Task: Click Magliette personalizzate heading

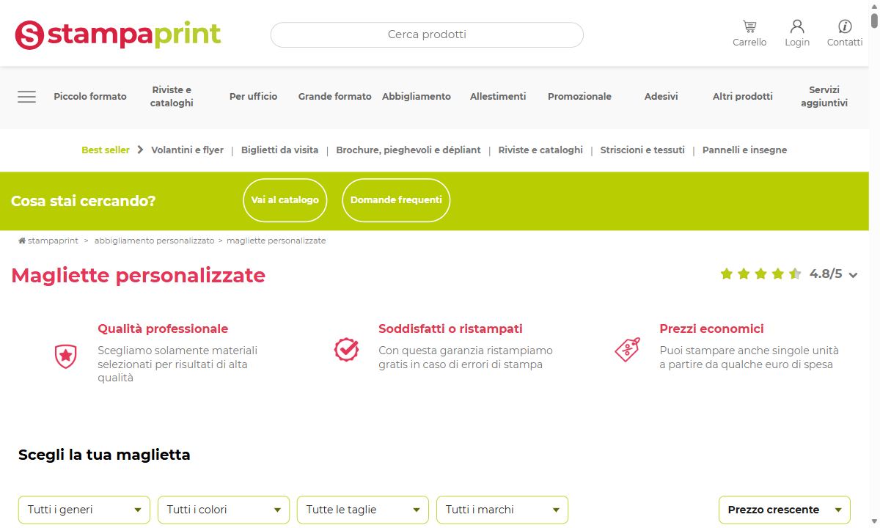Action: point(138,276)
